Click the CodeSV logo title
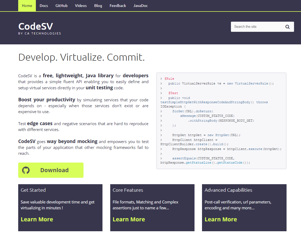Viewport: 301px width, 239px height. [36, 26]
